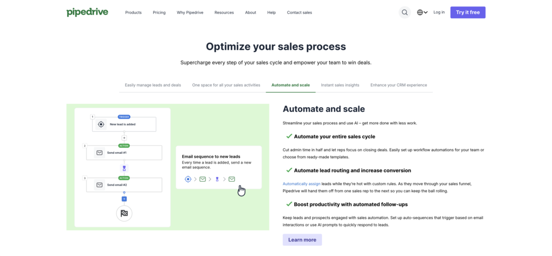Viewport: 552px width, 256px height.
Task: Click the Pipedrive logo
Action: pyautogui.click(x=87, y=12)
